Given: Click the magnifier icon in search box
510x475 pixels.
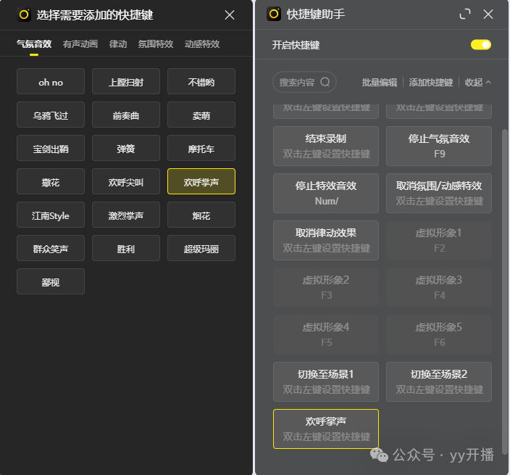Looking at the screenshot, I should 325,82.
